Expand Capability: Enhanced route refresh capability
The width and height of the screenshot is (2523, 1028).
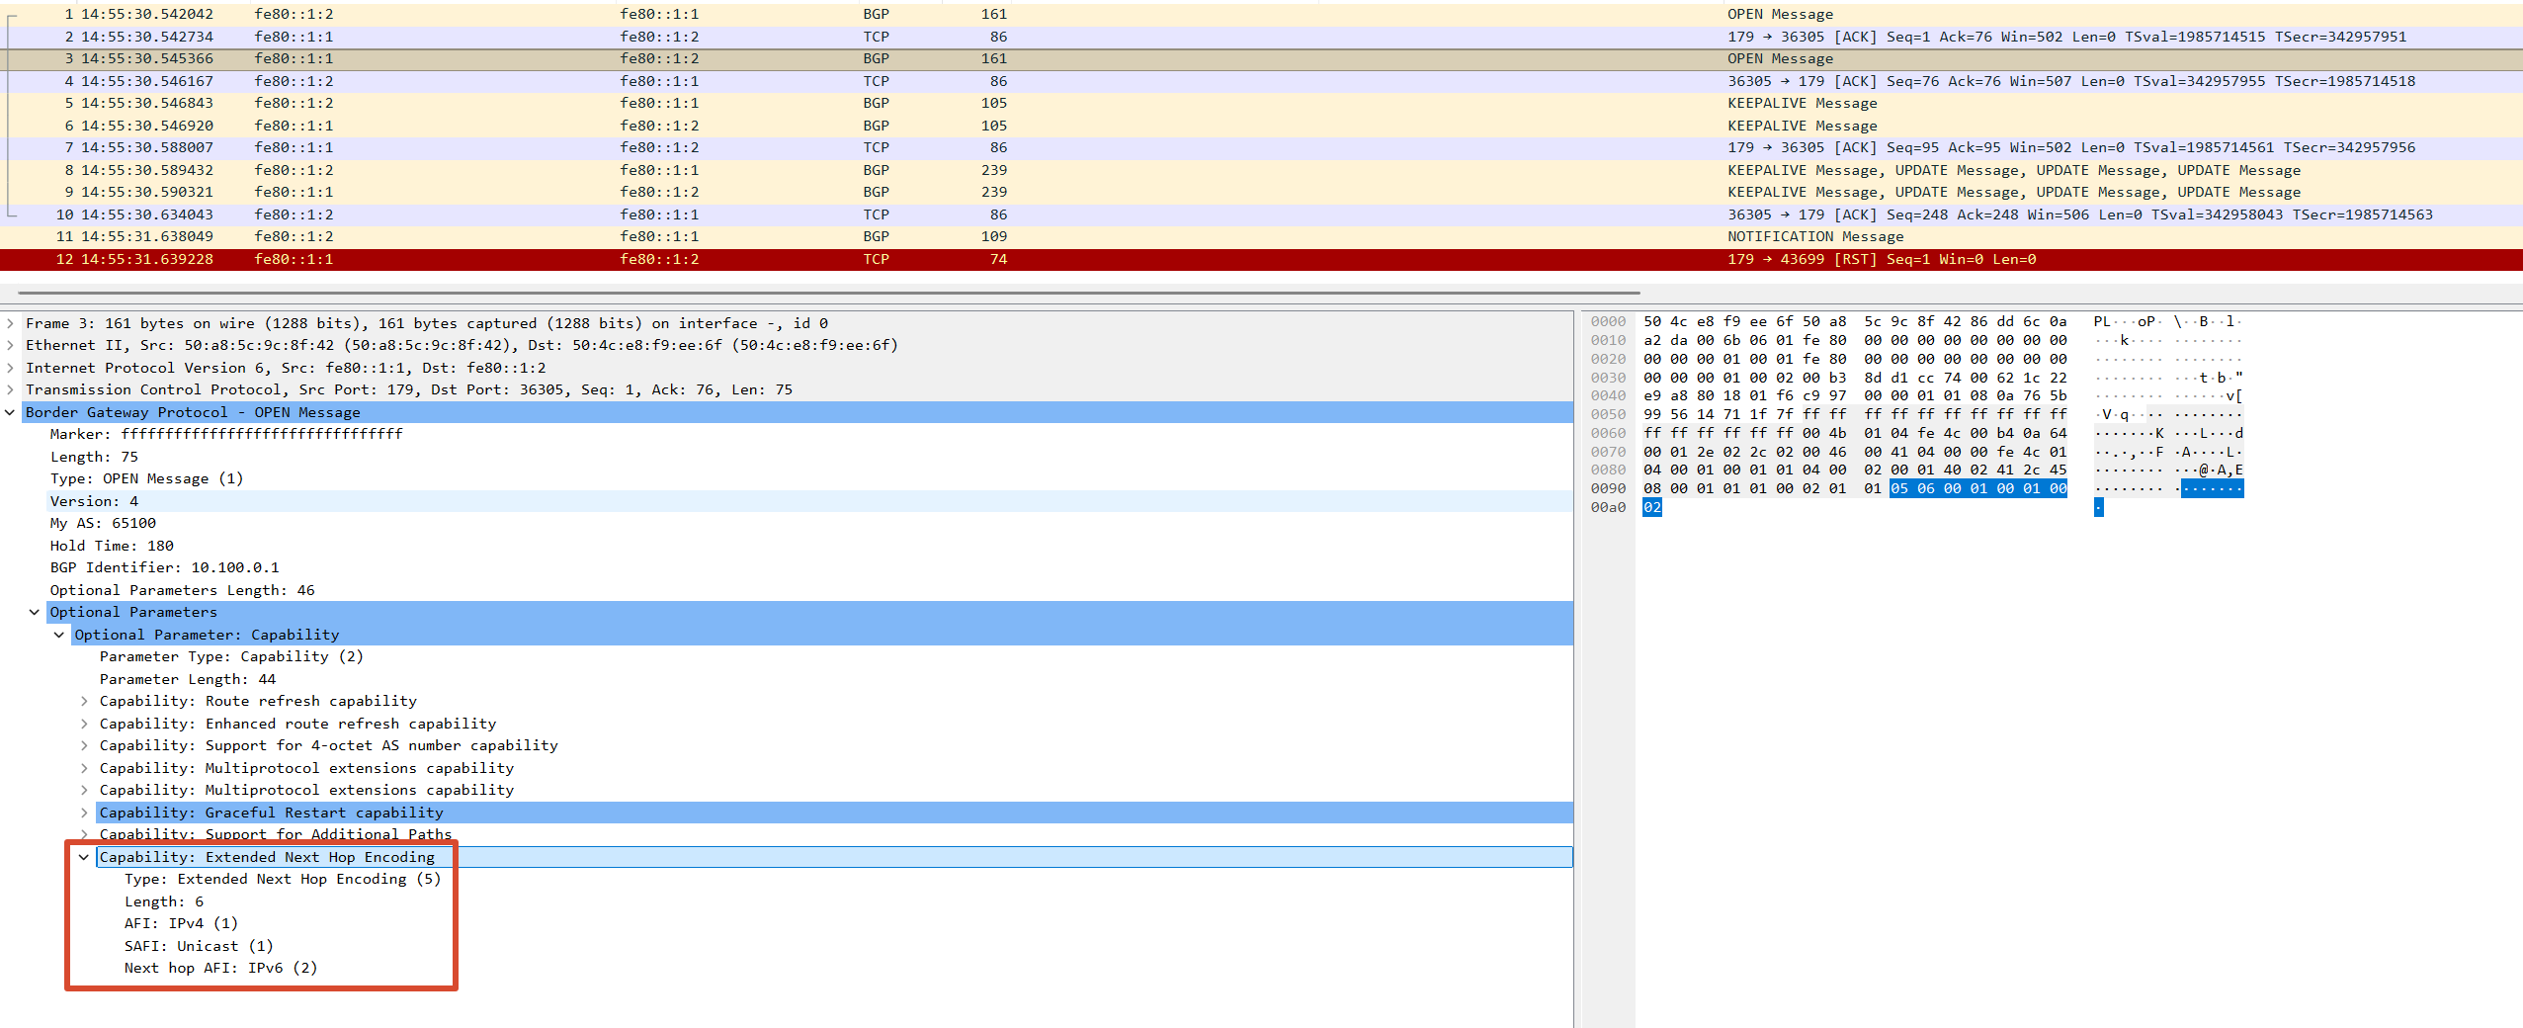pos(84,724)
